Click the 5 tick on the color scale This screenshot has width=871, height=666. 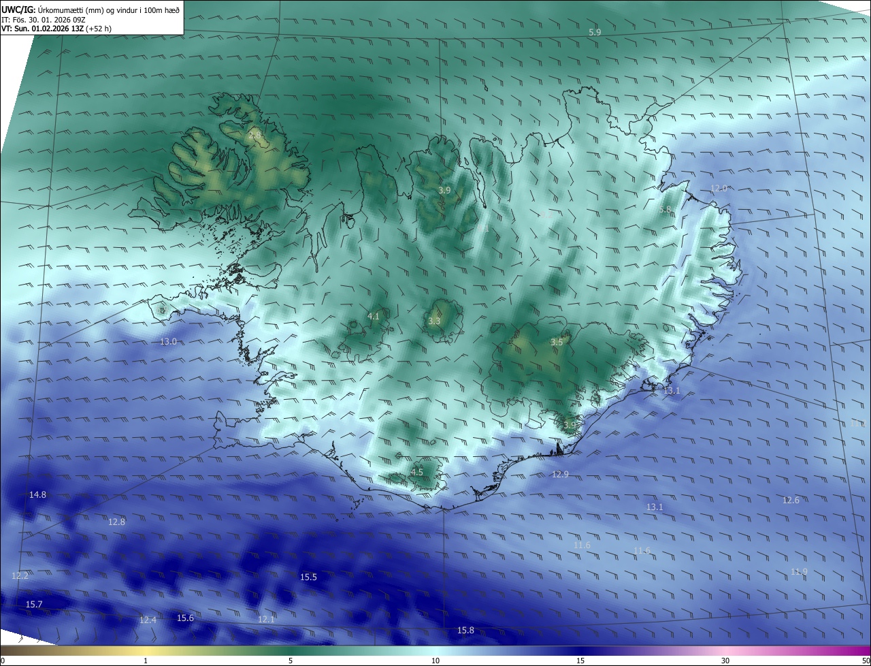[291, 661]
